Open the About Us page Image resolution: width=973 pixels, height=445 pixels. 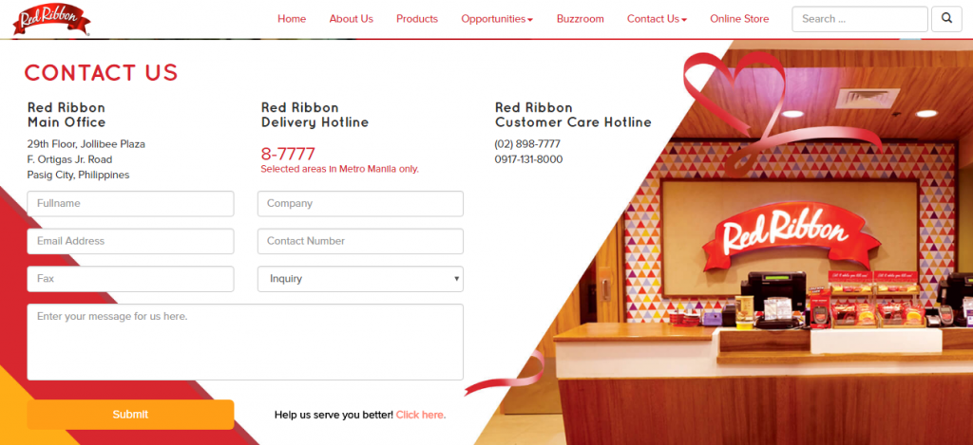click(x=352, y=19)
